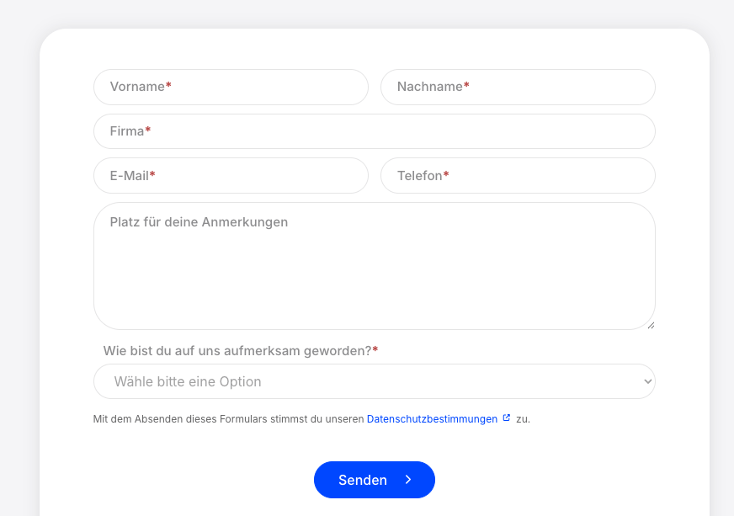Click the red asterisk after E-Mail
Viewport: 734px width, 516px height.
click(x=152, y=175)
